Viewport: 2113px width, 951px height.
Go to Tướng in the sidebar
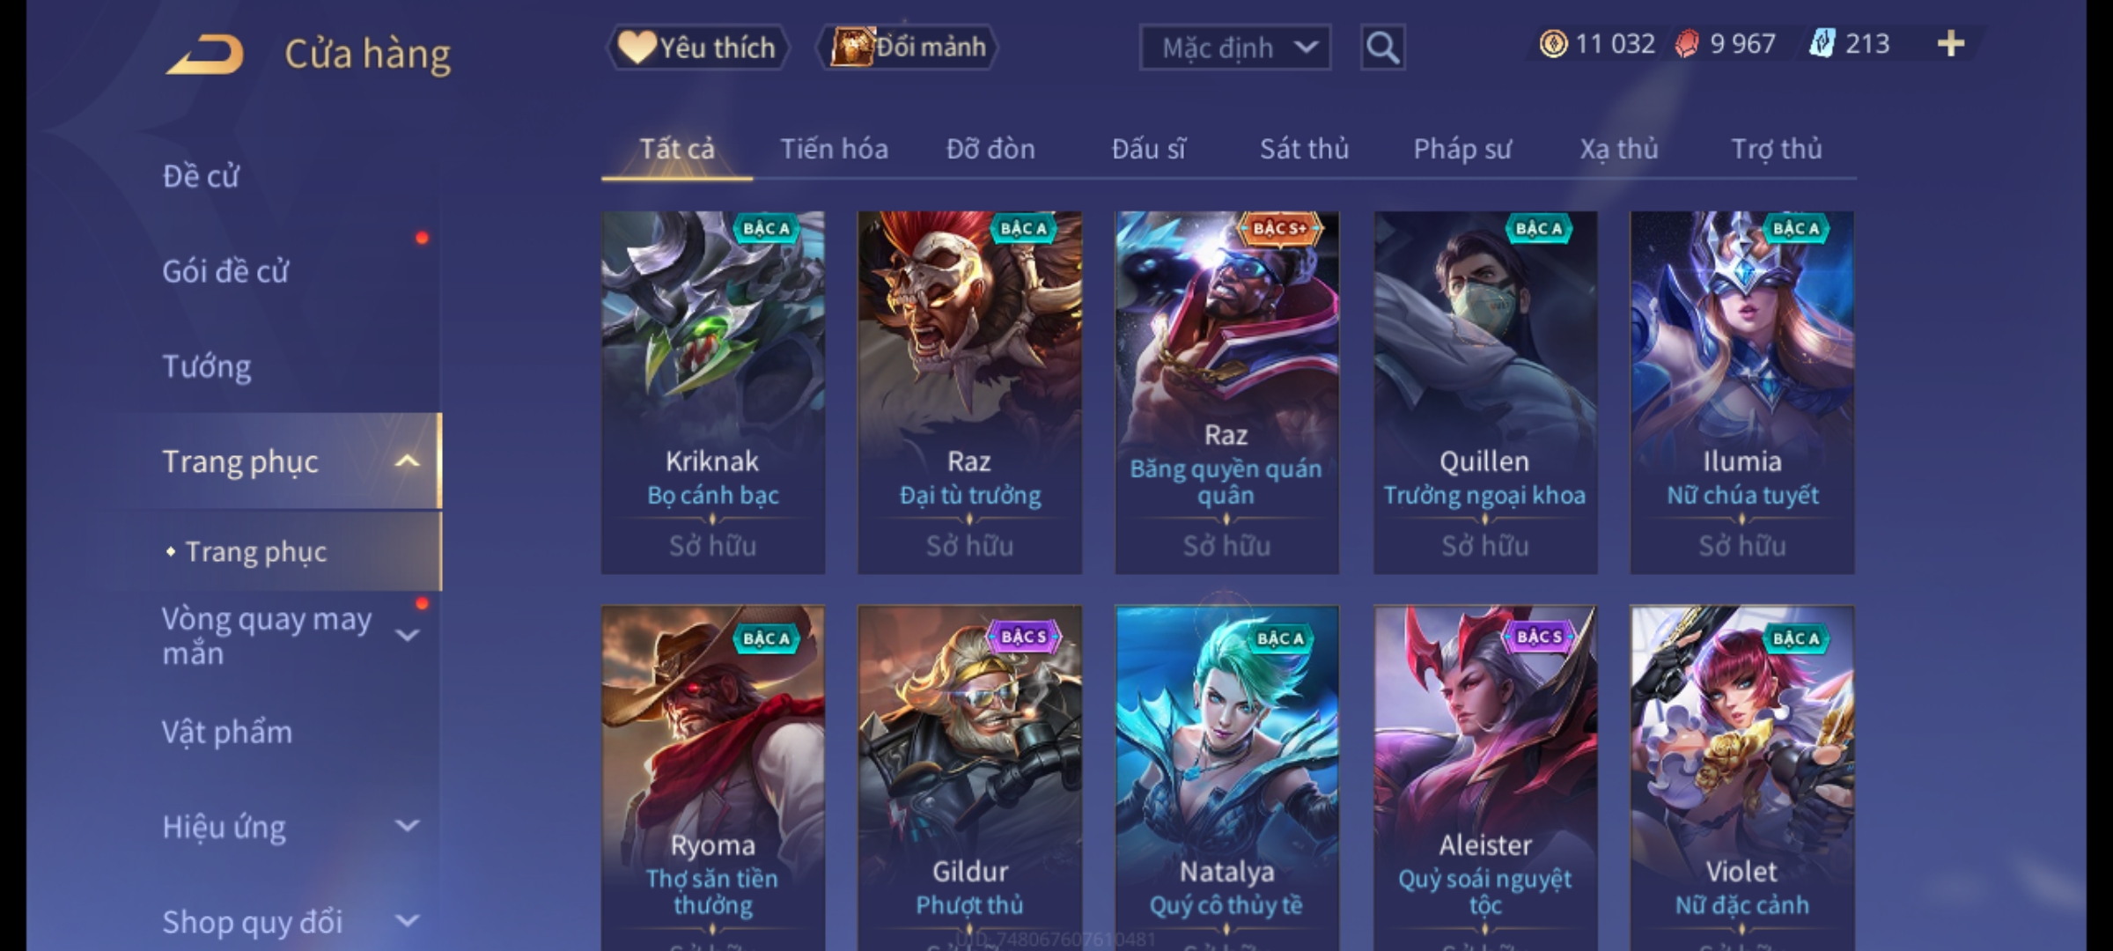[x=207, y=366]
